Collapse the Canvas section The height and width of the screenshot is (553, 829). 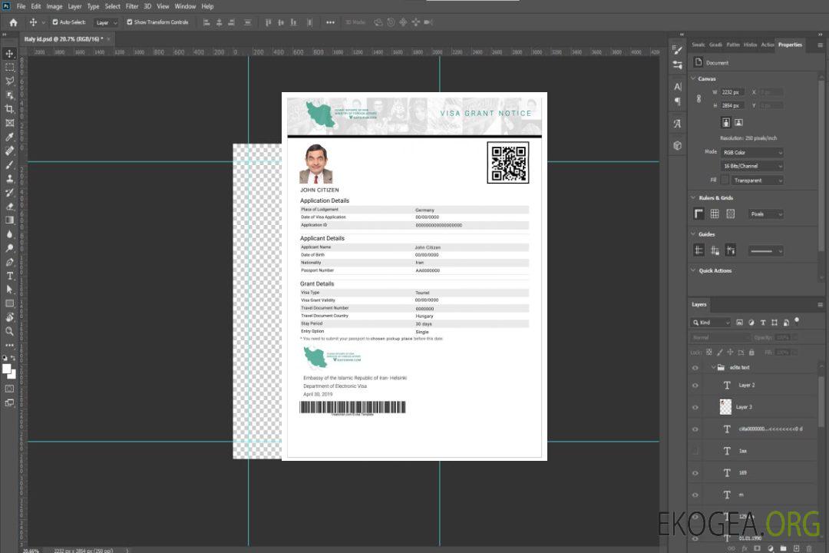coord(693,79)
